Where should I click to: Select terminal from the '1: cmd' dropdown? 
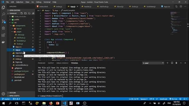point(153,63)
